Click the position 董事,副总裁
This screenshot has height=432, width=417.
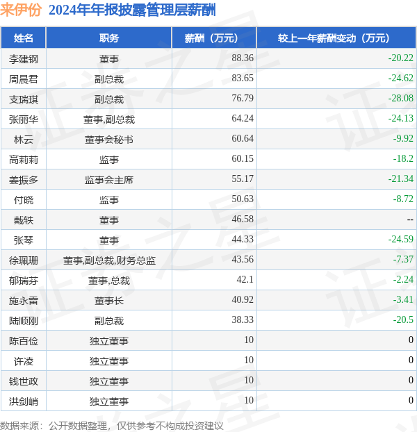click(109, 119)
